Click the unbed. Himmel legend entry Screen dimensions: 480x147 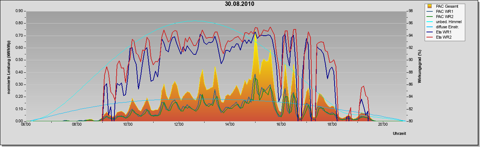443,22
